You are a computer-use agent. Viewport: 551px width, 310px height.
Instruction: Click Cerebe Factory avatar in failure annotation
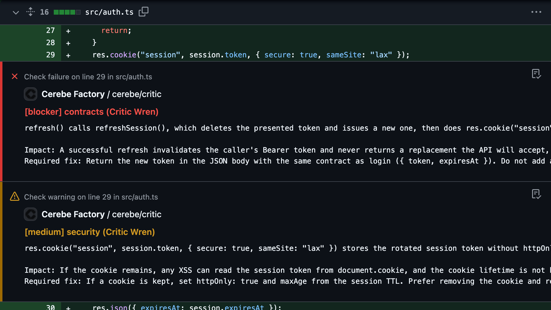point(31,94)
